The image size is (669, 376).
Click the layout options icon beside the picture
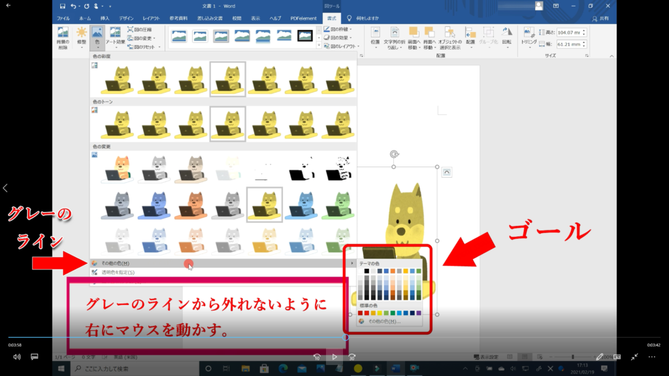[x=447, y=172]
